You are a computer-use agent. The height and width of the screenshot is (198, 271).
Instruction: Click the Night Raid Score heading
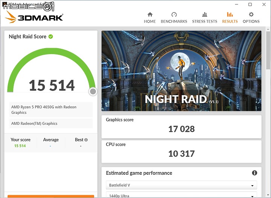click(27, 36)
